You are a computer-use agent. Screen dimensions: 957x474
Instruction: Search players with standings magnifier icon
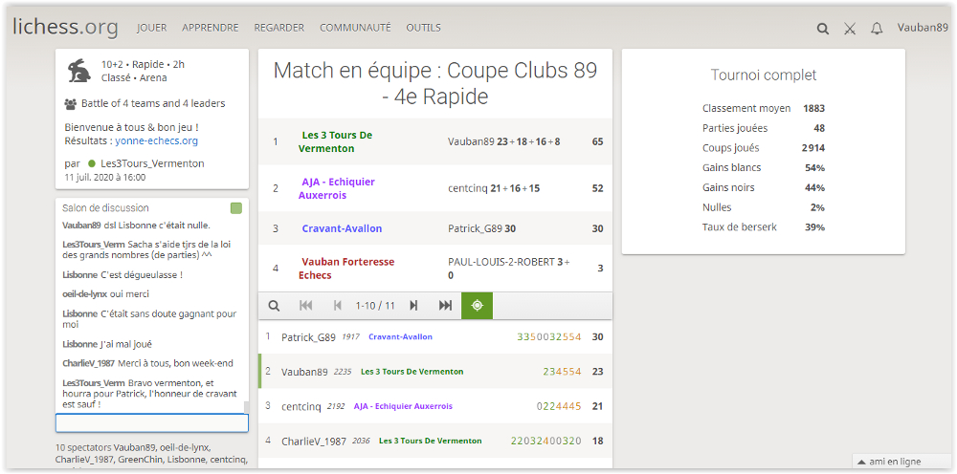pos(274,306)
